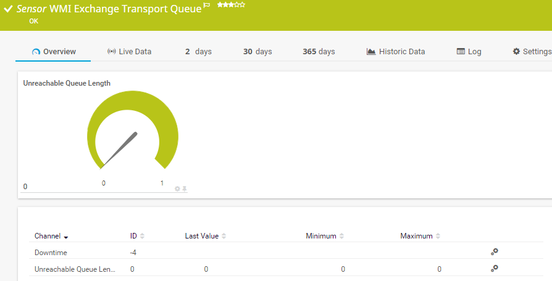552x281 pixels.
Task: Open the 30 days tab
Action: (257, 52)
